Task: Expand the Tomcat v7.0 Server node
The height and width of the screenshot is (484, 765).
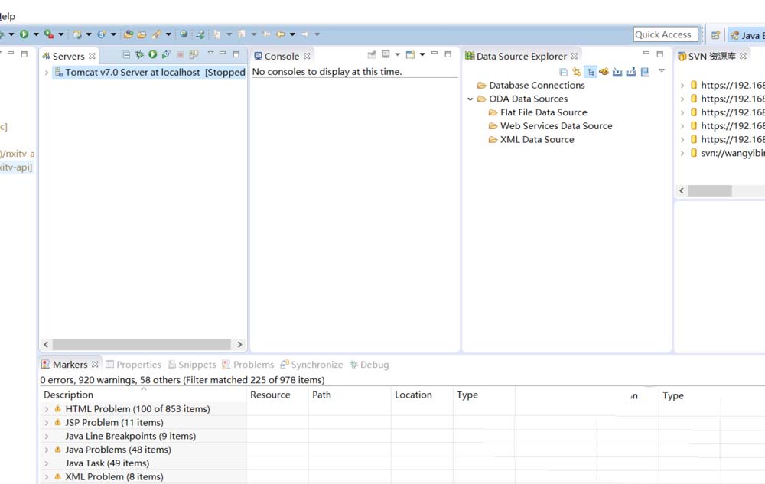Action: (47, 73)
